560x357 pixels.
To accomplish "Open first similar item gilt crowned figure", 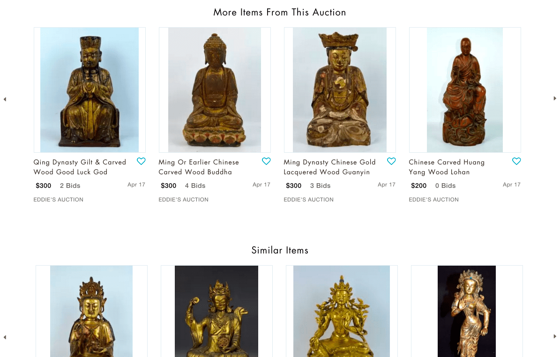I will point(91,311).
